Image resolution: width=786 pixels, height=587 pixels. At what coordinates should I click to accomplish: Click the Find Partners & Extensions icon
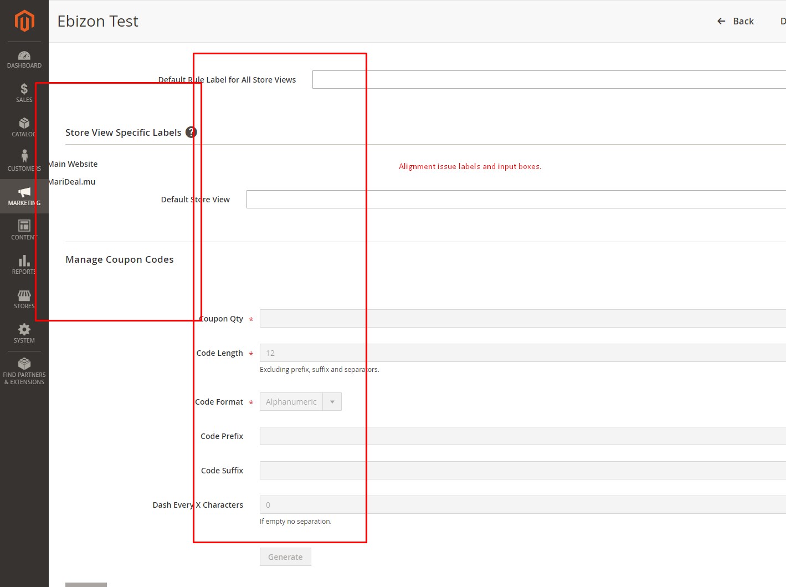tap(24, 370)
